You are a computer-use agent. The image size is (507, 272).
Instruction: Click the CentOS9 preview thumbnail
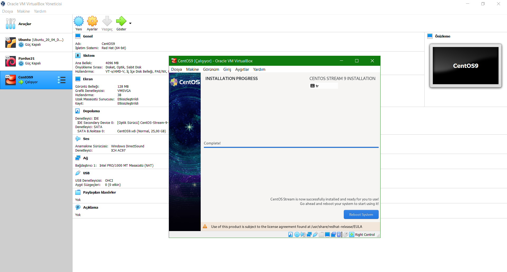(x=466, y=65)
